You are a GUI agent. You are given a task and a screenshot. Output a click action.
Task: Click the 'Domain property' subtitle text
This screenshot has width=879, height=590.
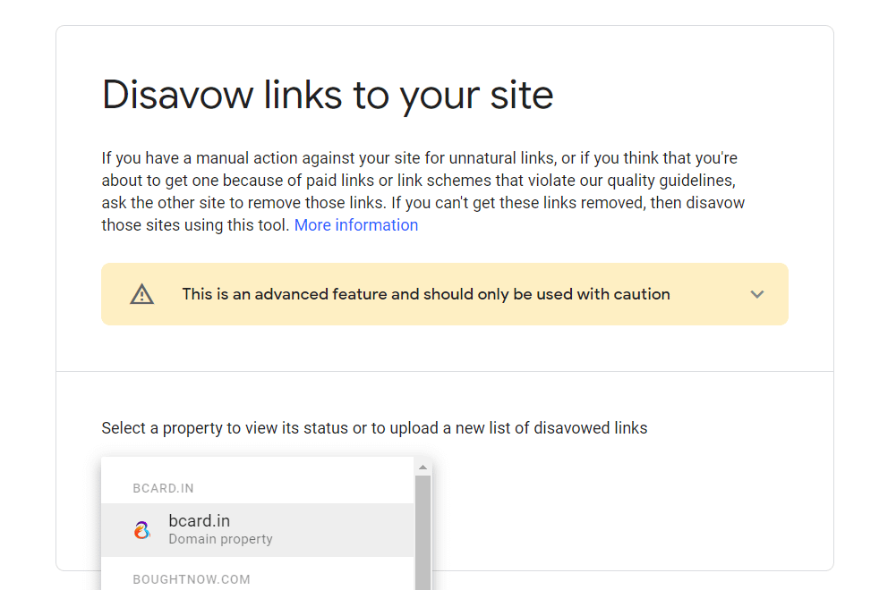[220, 539]
